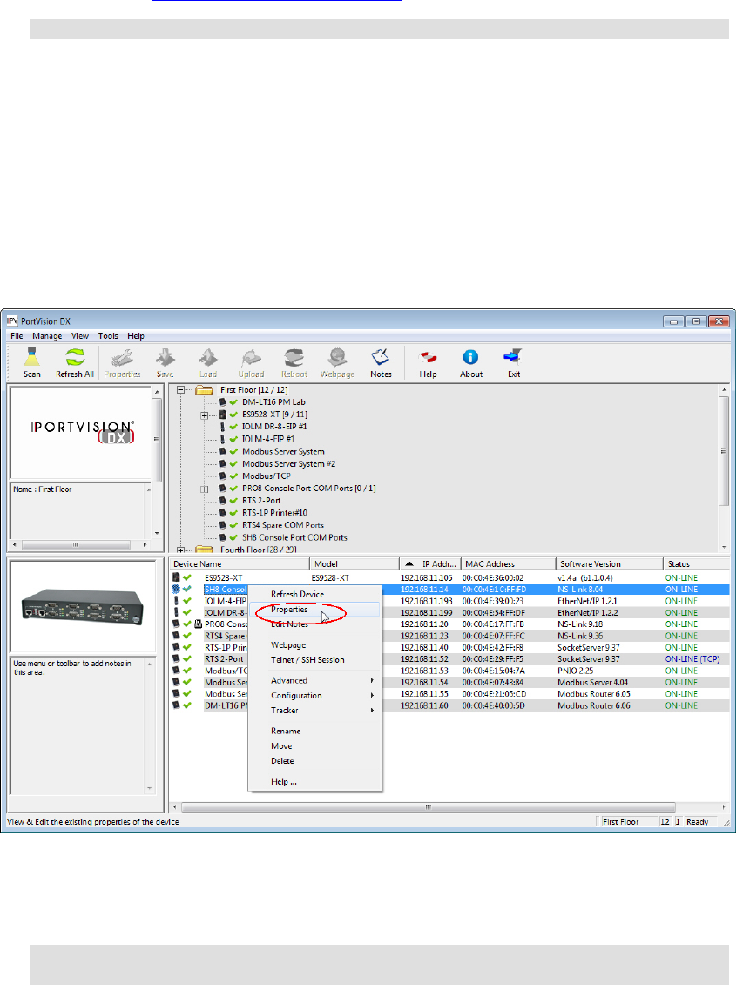Open the File menu

click(x=17, y=336)
